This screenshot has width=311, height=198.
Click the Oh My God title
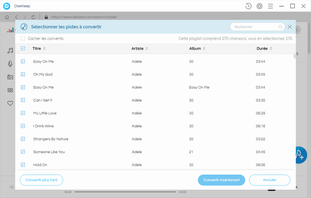coord(43,75)
